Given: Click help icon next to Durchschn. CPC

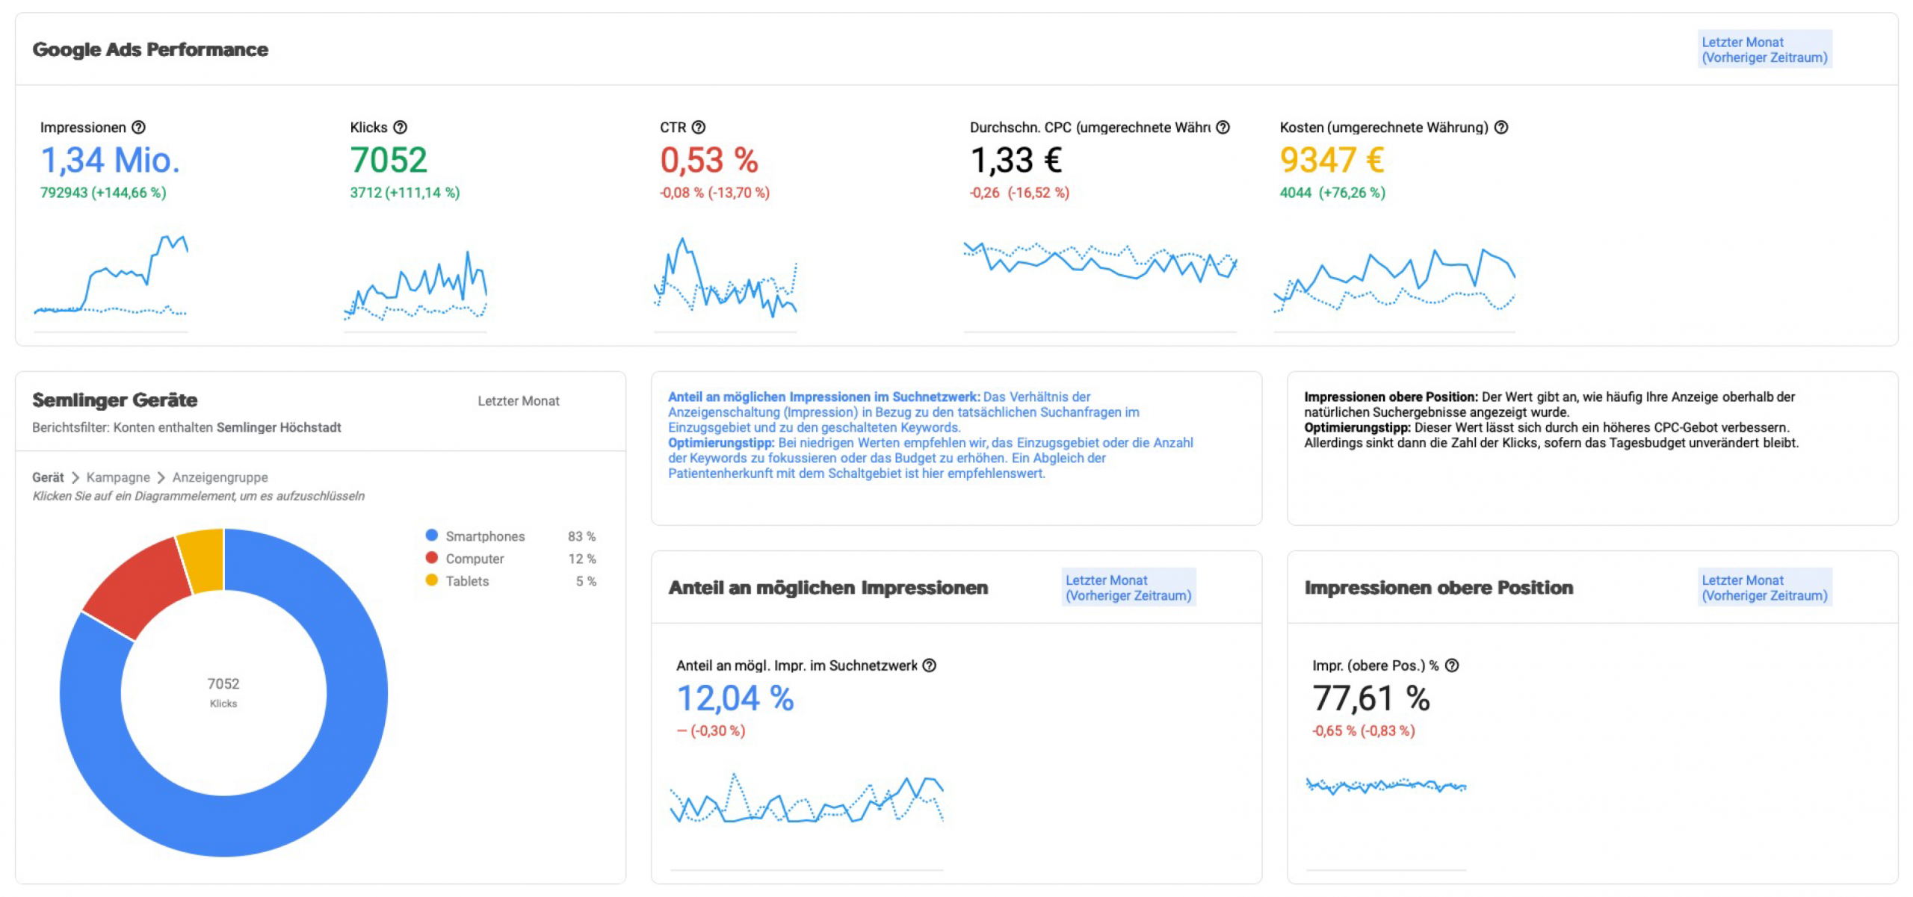Looking at the screenshot, I should (x=1223, y=128).
